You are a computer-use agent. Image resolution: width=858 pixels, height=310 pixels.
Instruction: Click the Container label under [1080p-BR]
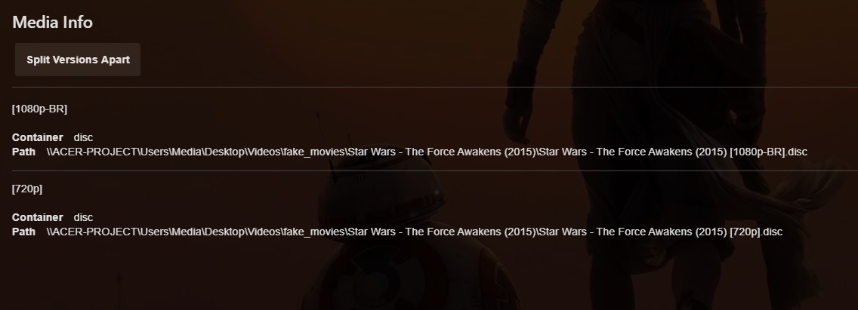pos(37,137)
